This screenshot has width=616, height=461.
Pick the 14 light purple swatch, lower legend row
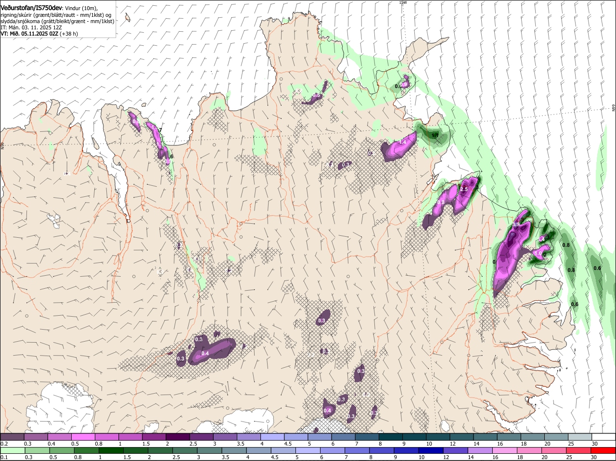point(480,450)
